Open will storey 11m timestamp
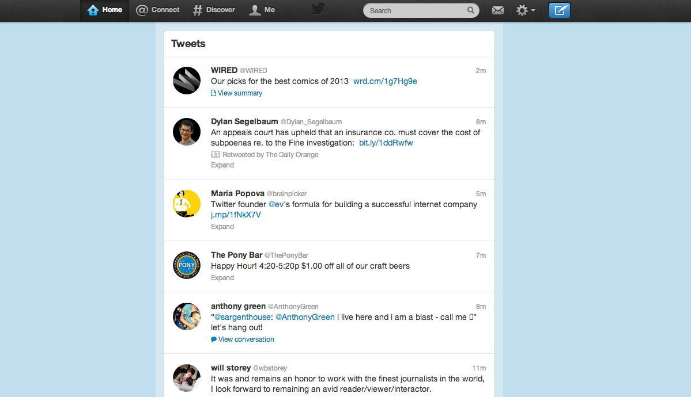Screen dimensions: 691x397 pos(479,368)
